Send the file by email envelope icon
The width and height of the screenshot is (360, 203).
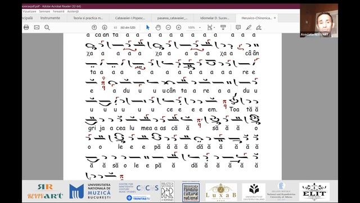coord(37,28)
